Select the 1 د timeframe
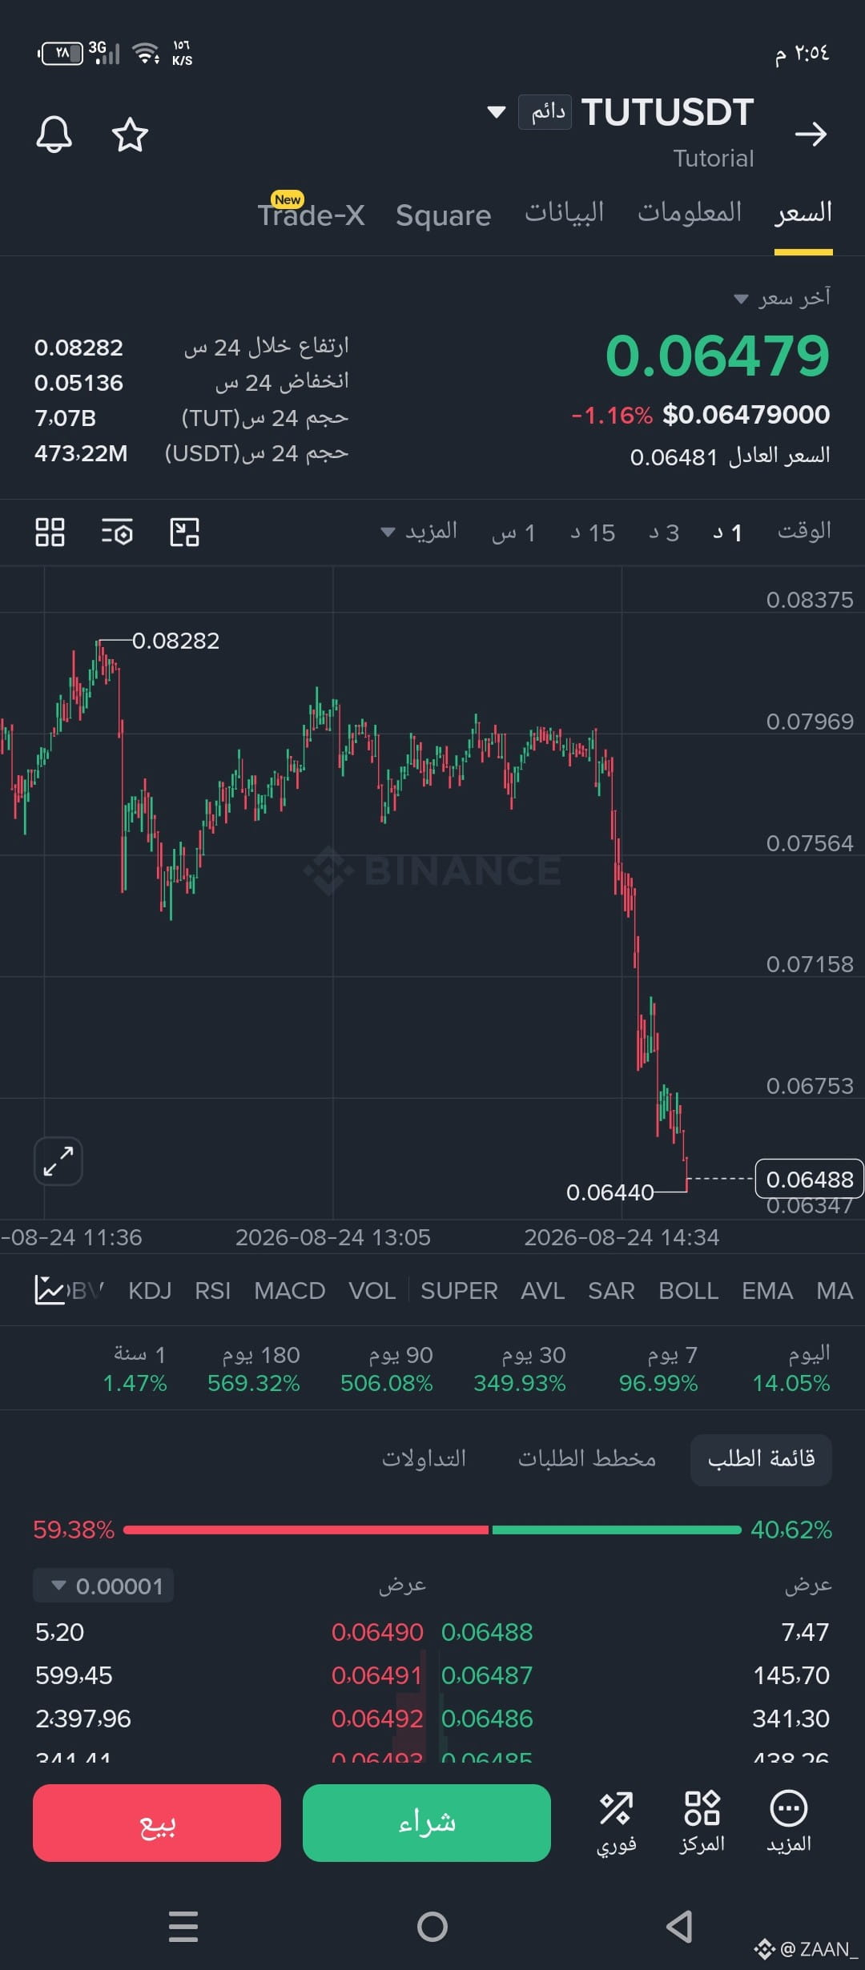865x1970 pixels. coord(727,533)
